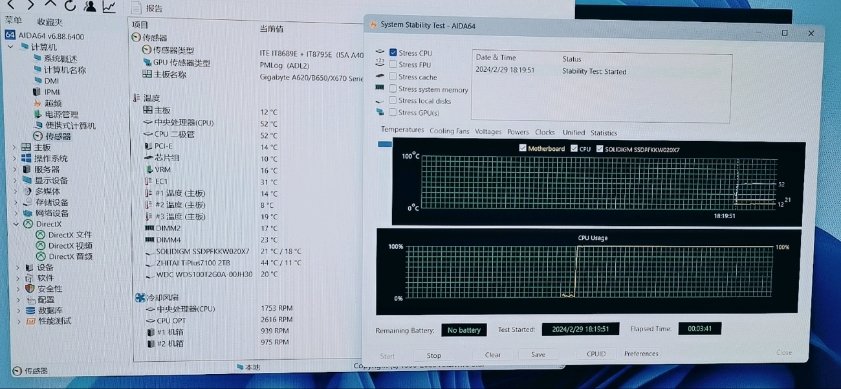This screenshot has height=389, width=841.
Task: Switch to the Voltages tab
Action: click(488, 131)
